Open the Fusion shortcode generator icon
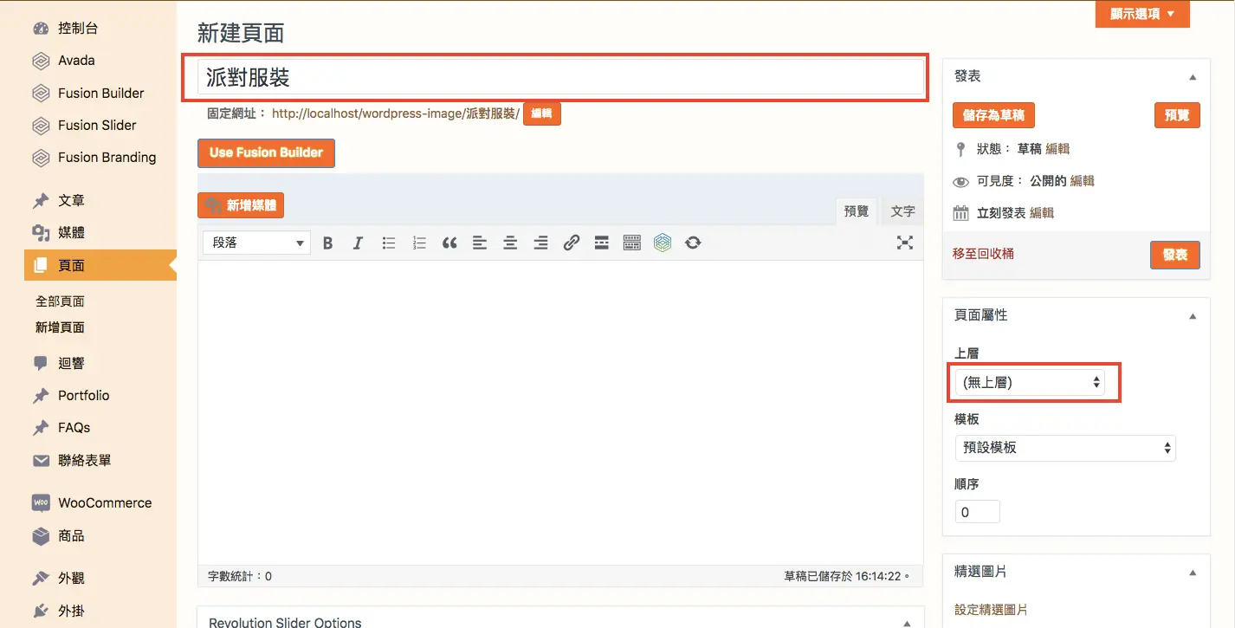The image size is (1235, 628). [x=663, y=243]
